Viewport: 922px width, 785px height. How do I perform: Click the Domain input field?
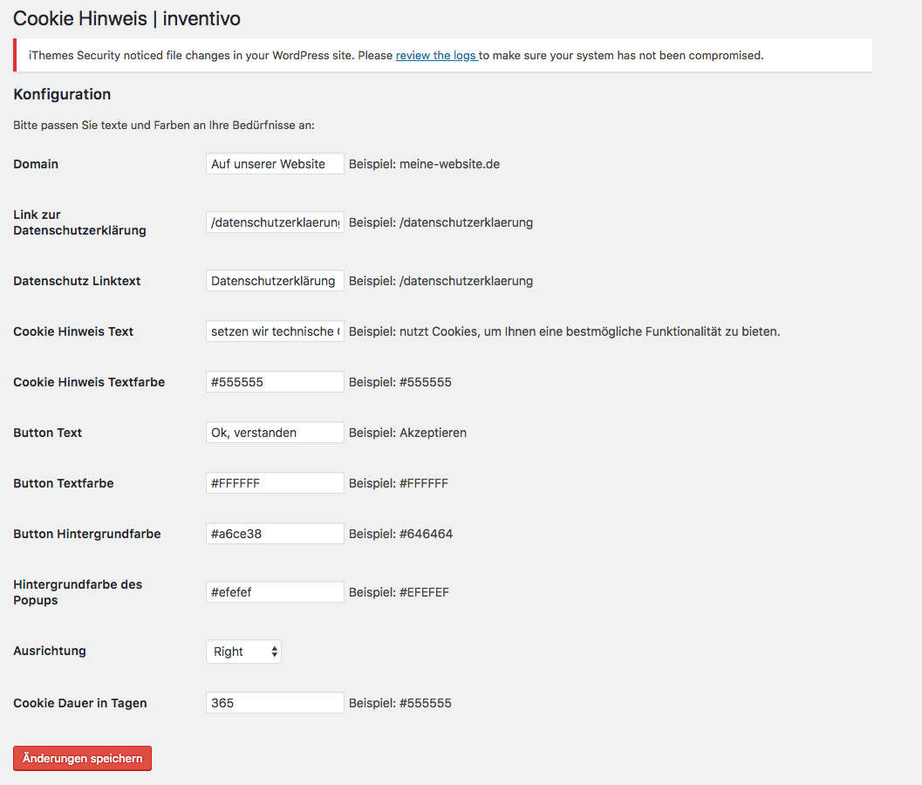(x=275, y=164)
